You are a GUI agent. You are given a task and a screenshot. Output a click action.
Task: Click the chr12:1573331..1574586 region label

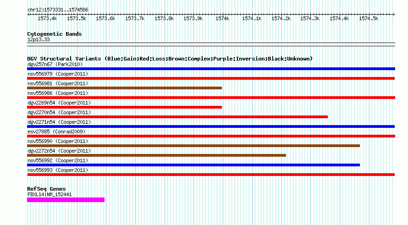point(58,10)
